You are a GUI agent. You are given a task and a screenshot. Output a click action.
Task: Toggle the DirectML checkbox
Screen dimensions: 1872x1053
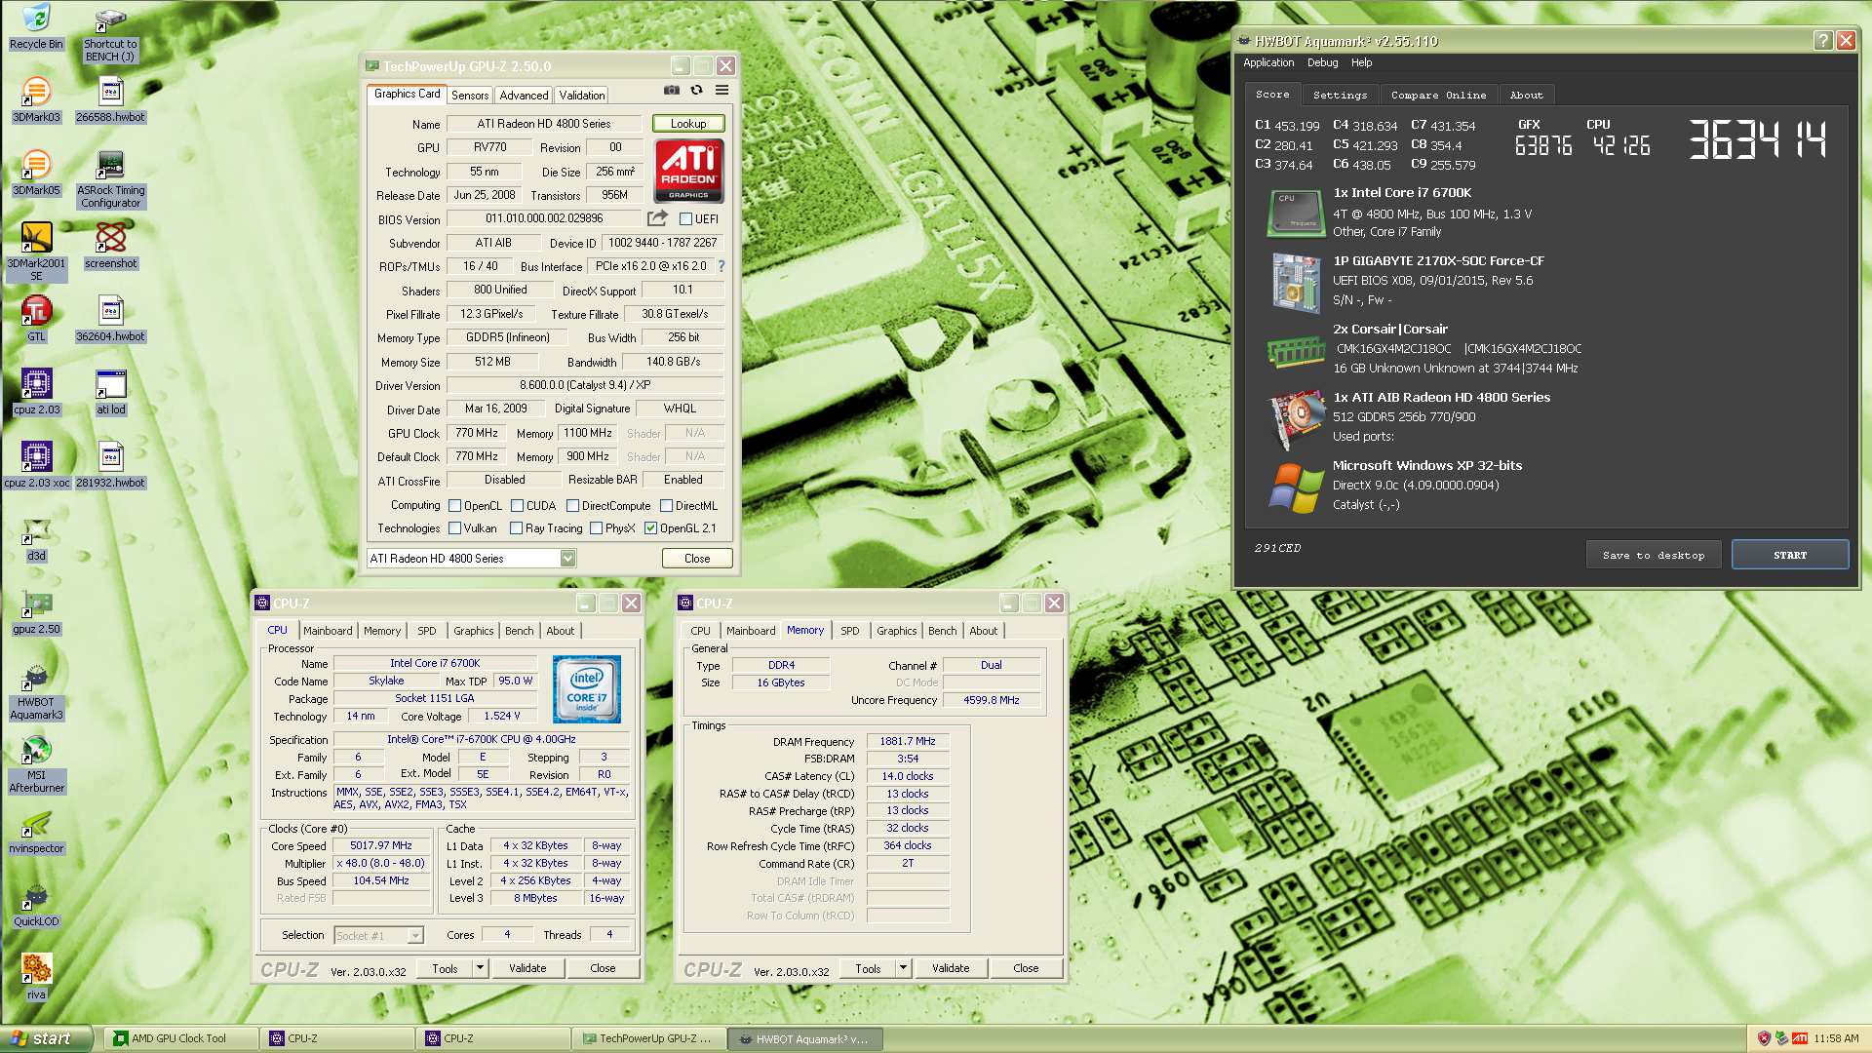(x=666, y=505)
